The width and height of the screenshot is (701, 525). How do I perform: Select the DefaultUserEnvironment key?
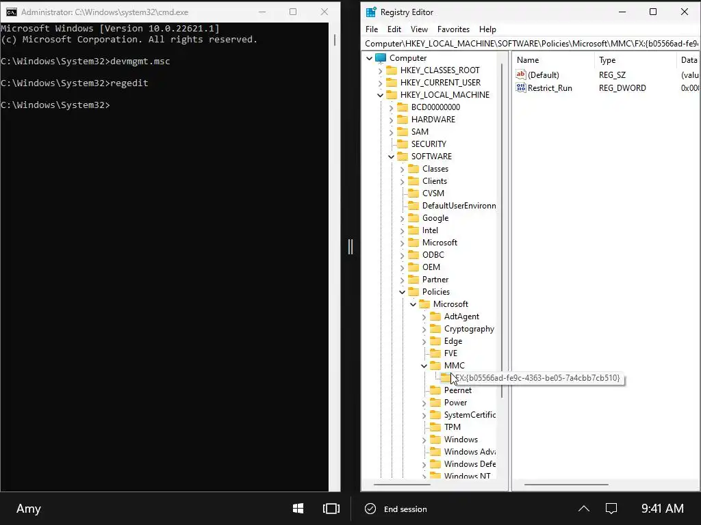pyautogui.click(x=459, y=205)
